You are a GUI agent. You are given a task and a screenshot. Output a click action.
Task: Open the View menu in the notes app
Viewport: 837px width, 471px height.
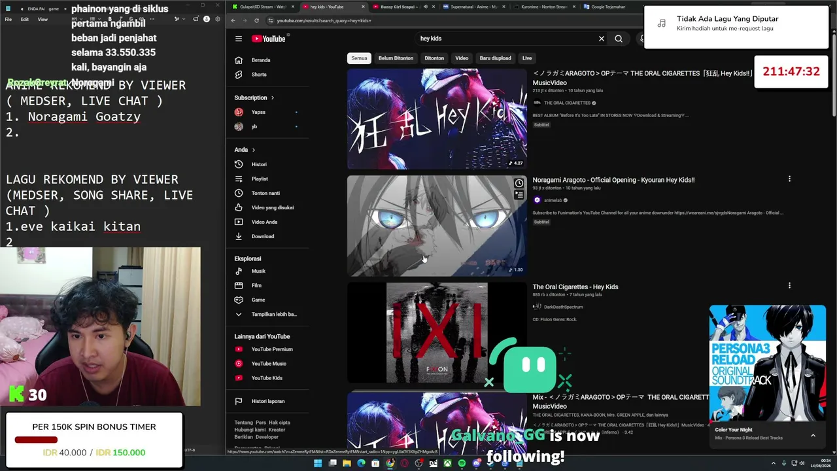43,20
